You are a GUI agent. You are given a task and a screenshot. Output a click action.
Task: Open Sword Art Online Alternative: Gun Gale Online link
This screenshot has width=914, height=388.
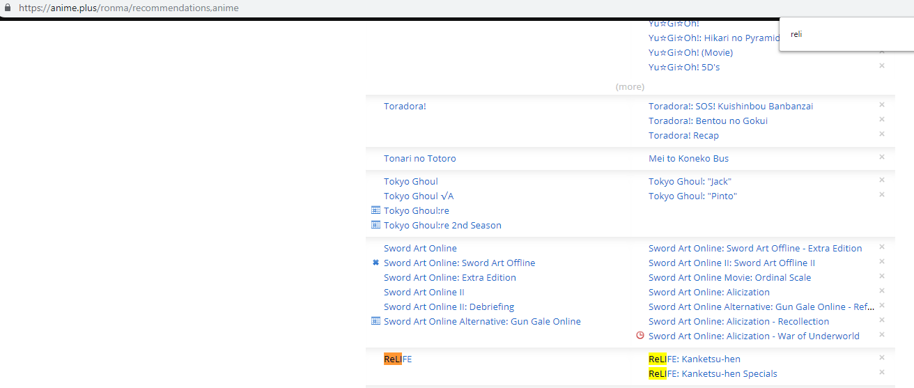[x=482, y=321]
